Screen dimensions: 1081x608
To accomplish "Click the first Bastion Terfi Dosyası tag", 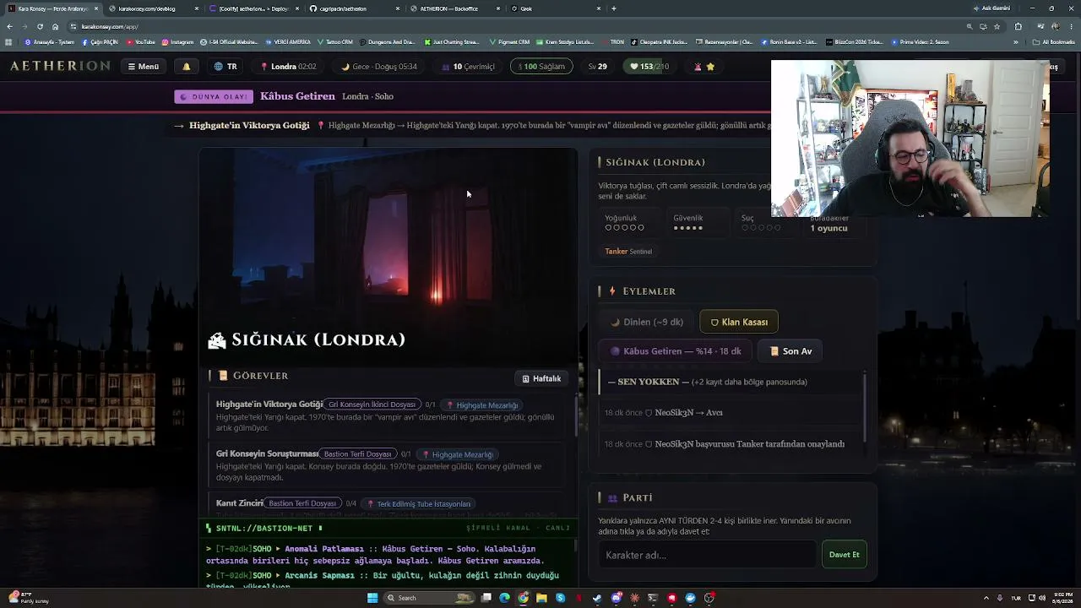I will [358, 453].
